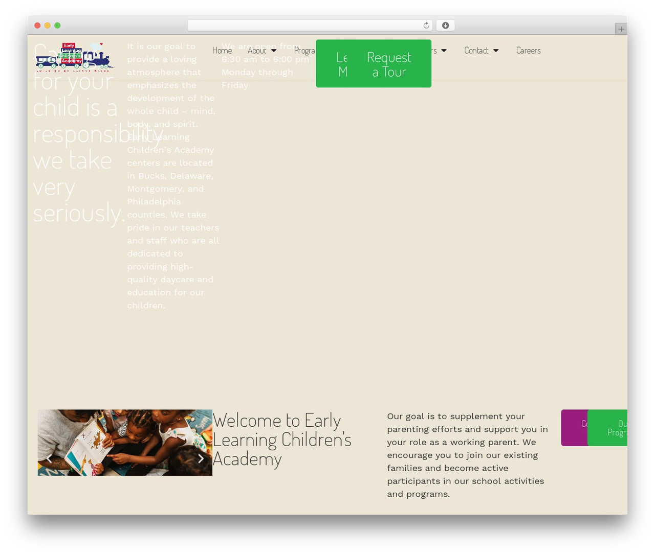Close the browser window with red button
Screen dimensions: 655x554
(x=37, y=26)
